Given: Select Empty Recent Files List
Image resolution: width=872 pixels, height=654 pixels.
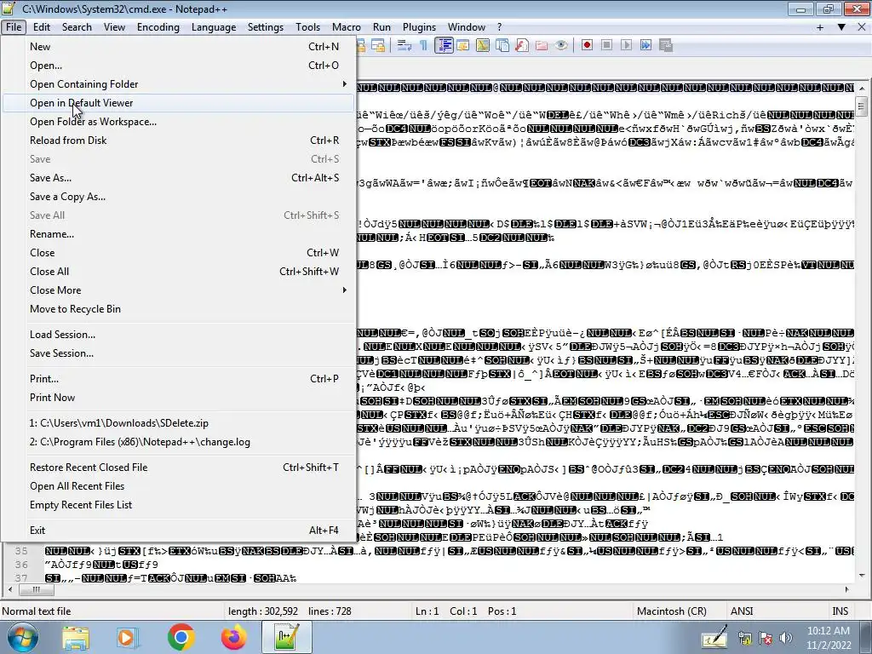Looking at the screenshot, I should click(x=178, y=505).
